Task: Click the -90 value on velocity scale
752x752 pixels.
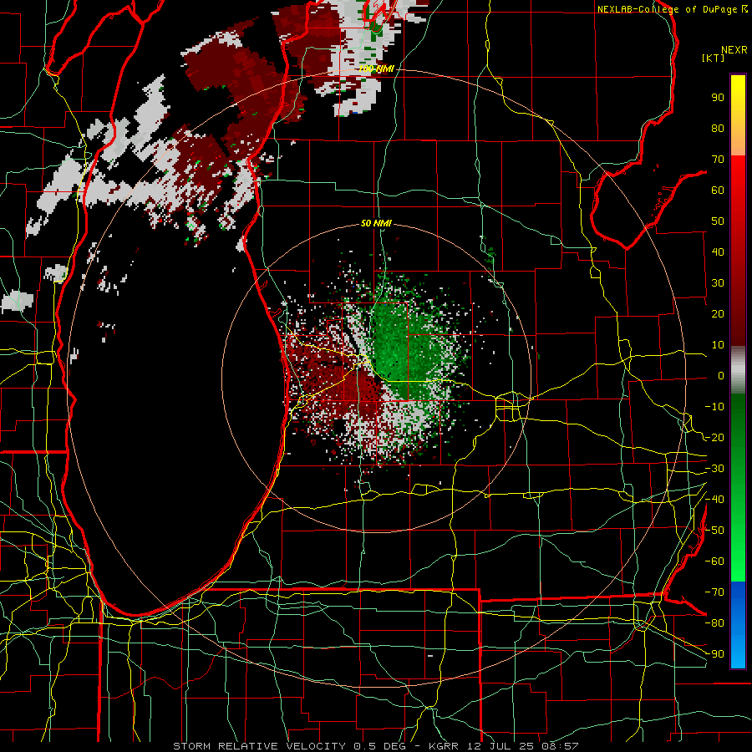Action: 714,653
